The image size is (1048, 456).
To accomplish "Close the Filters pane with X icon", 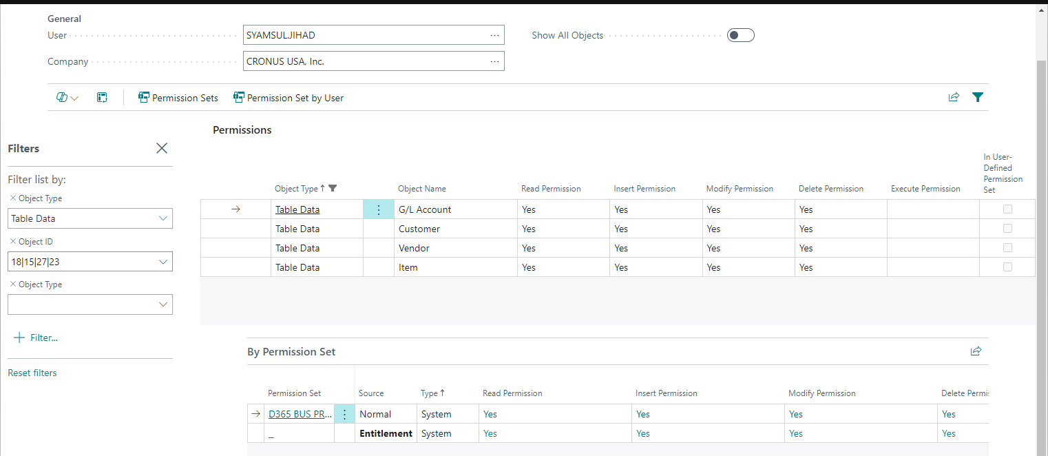I will click(x=162, y=148).
